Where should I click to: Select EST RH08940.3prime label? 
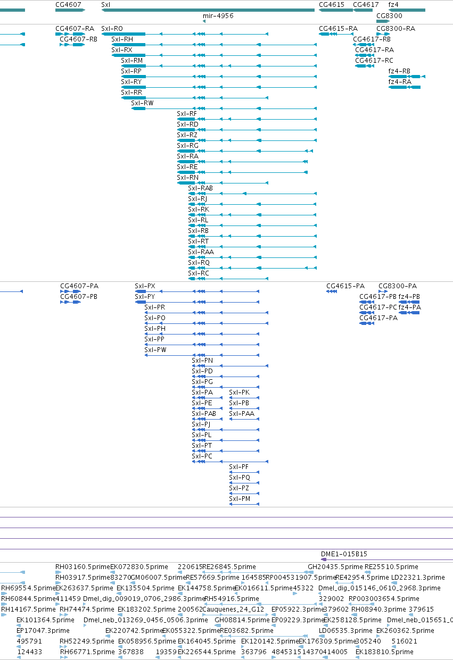coord(377,609)
